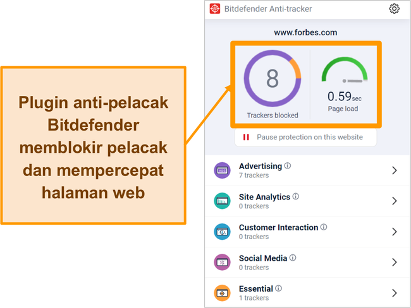
Task: Select the Essential heading text
Action: 256,289
